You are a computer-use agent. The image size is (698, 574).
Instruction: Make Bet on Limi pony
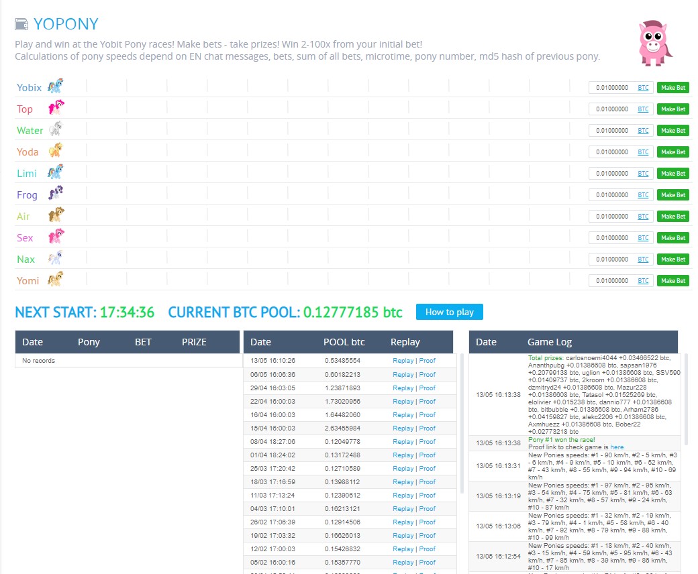point(672,174)
